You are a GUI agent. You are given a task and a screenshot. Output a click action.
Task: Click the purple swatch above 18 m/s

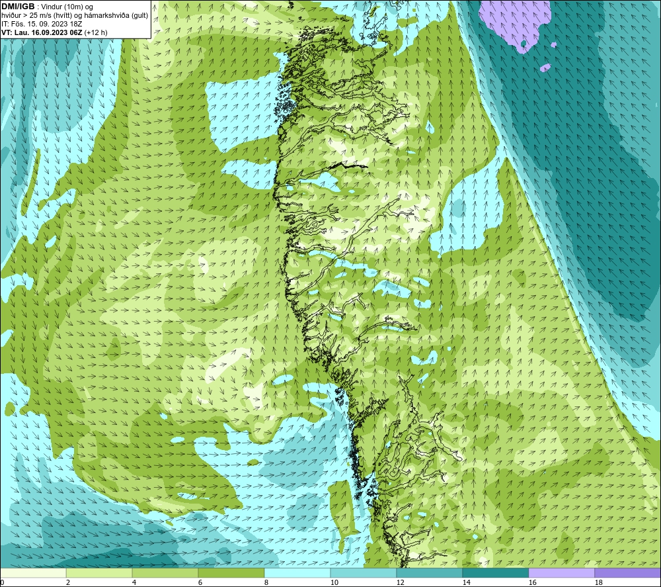(627, 572)
